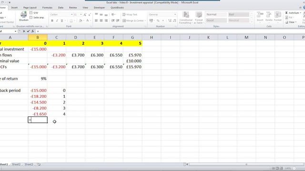
Task: Decrease the decimal places
Action: click(174, 20)
